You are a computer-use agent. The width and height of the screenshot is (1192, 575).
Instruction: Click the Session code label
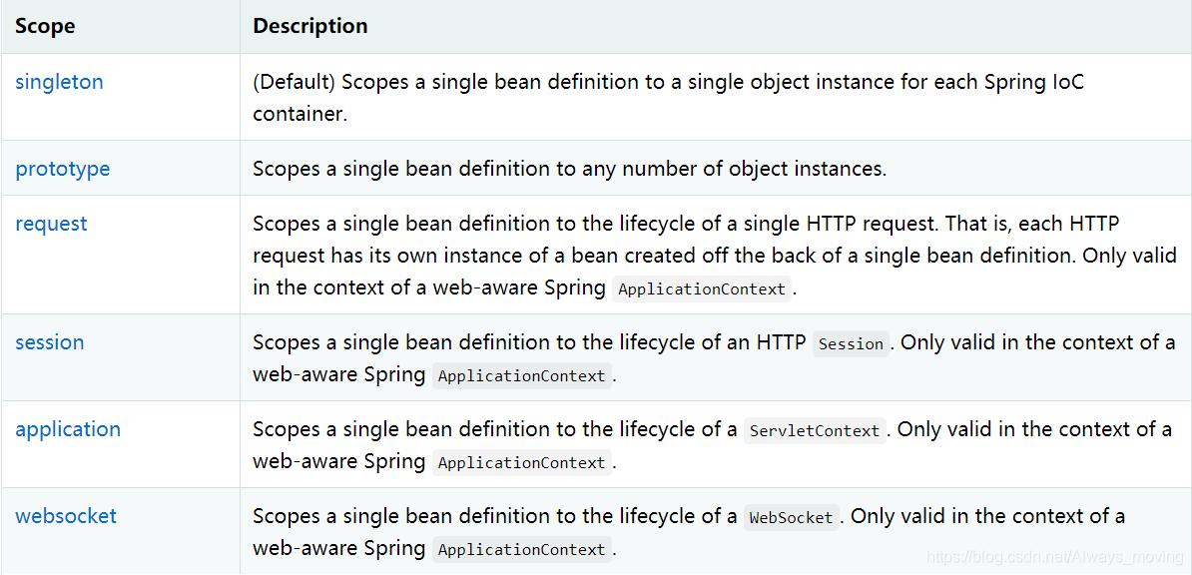pyautogui.click(x=851, y=343)
